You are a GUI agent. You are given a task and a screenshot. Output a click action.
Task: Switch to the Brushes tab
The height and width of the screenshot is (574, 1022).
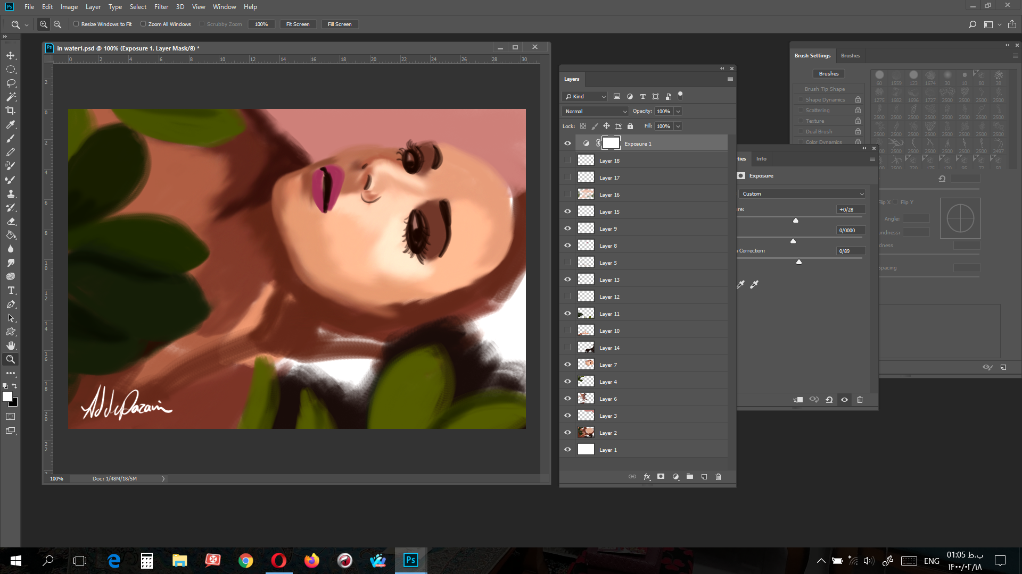click(850, 56)
